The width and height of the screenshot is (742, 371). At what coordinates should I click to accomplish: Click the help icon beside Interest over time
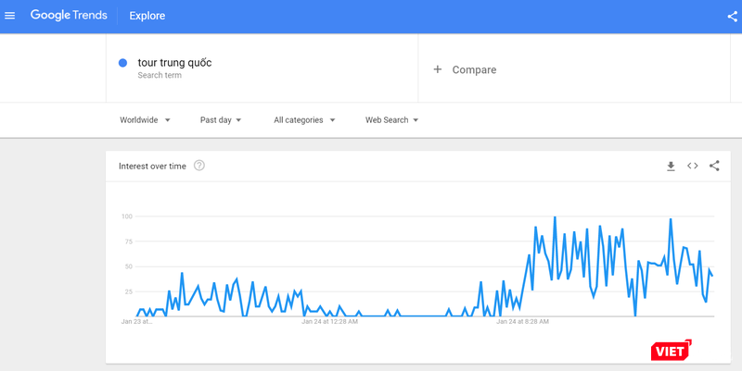(199, 166)
